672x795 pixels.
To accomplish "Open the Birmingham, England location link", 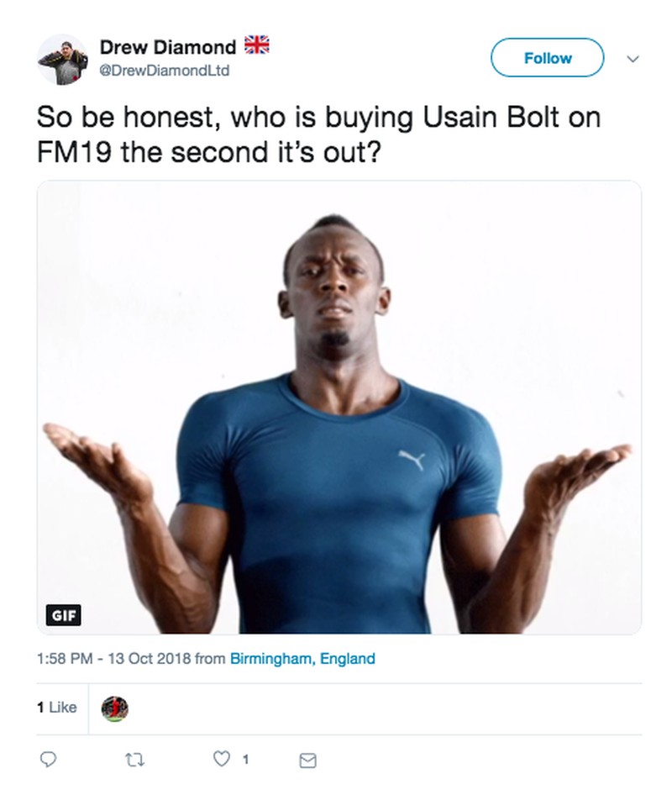I will [x=302, y=659].
